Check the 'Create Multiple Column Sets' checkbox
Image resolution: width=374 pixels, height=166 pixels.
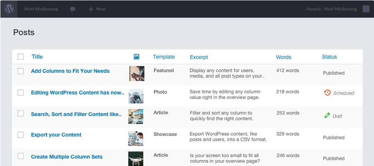click(x=21, y=156)
